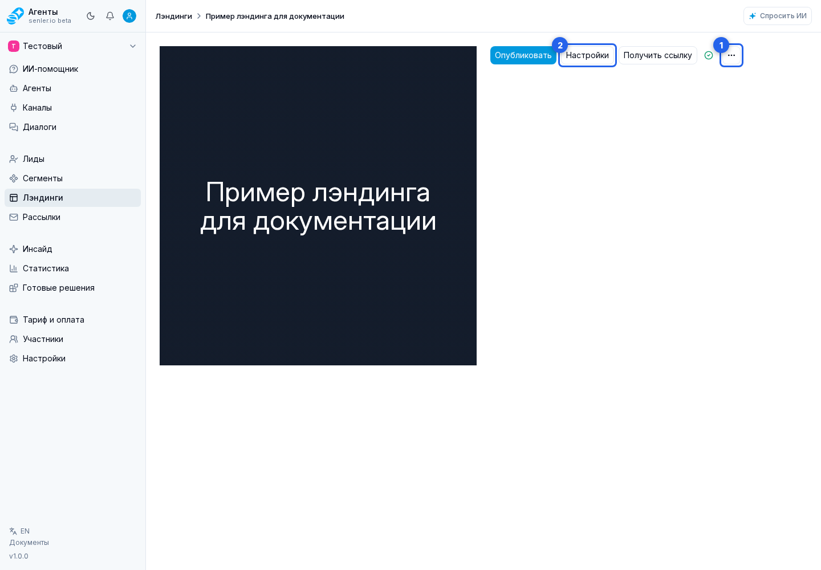
Task: Click the Инсайд sparkle icon
Action: 14,249
